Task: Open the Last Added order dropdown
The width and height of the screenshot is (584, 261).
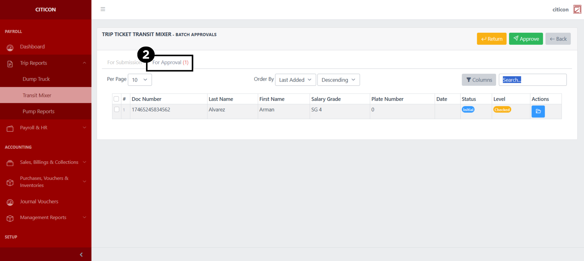Action: [295, 80]
